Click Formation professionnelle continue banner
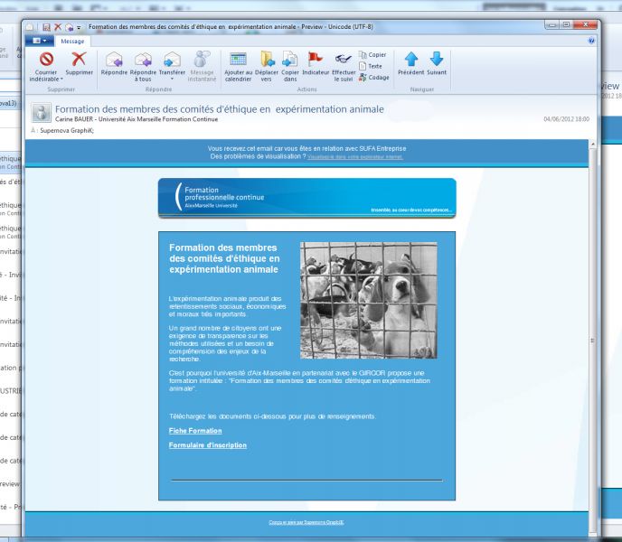The width and height of the screenshot is (622, 542). 307,198
